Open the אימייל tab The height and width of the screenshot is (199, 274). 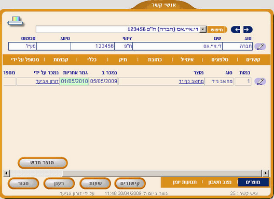pyautogui.click(x=187, y=60)
